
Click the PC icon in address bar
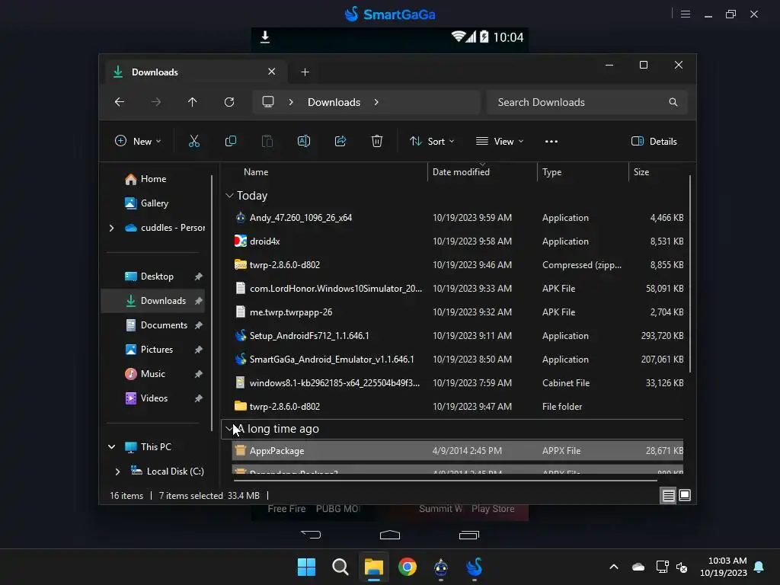tap(268, 102)
